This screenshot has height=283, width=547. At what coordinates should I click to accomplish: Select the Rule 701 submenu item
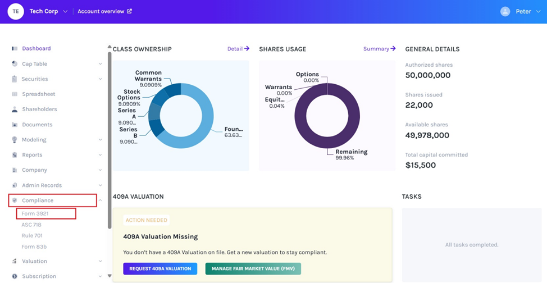[x=32, y=236]
